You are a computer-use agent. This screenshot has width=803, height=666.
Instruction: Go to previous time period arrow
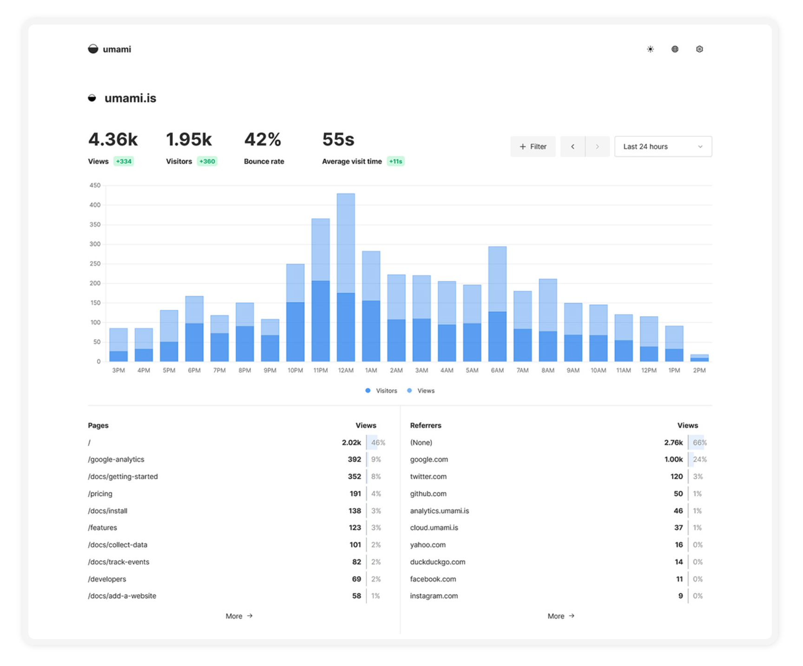573,147
